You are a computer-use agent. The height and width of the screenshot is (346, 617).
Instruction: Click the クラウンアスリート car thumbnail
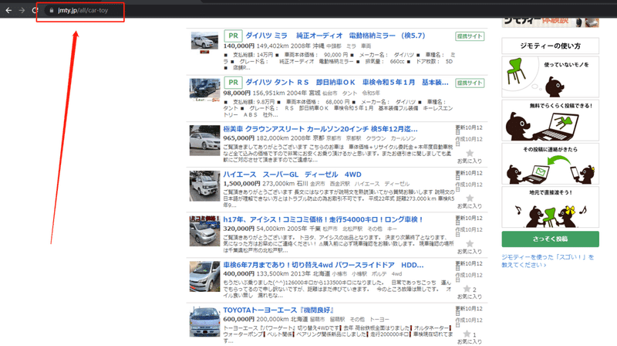(204, 141)
